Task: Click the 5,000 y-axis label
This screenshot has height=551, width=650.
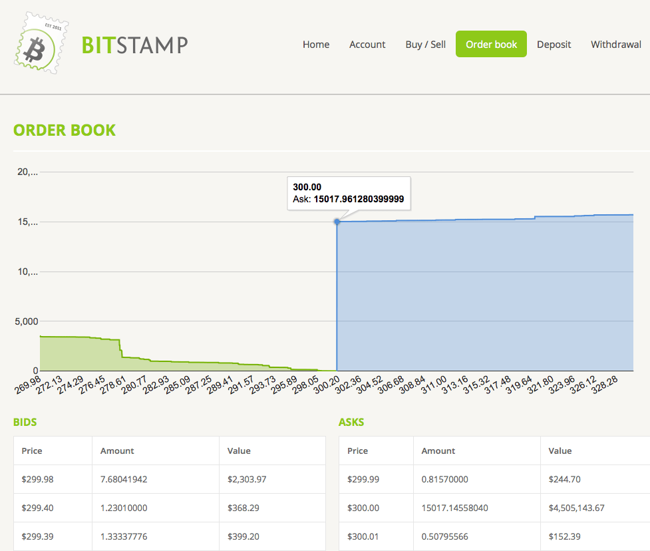Action: pyautogui.click(x=27, y=321)
